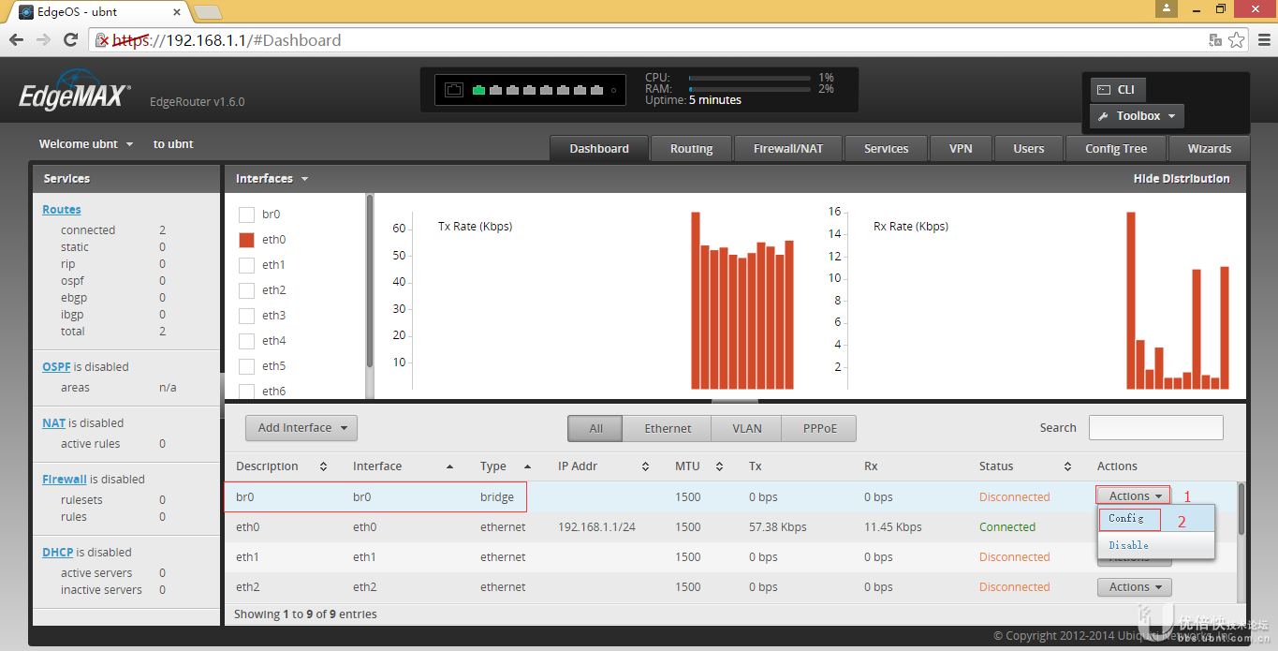Viewport: 1278px width, 651px height.
Task: Click the CPU usage bar
Action: tap(749, 79)
